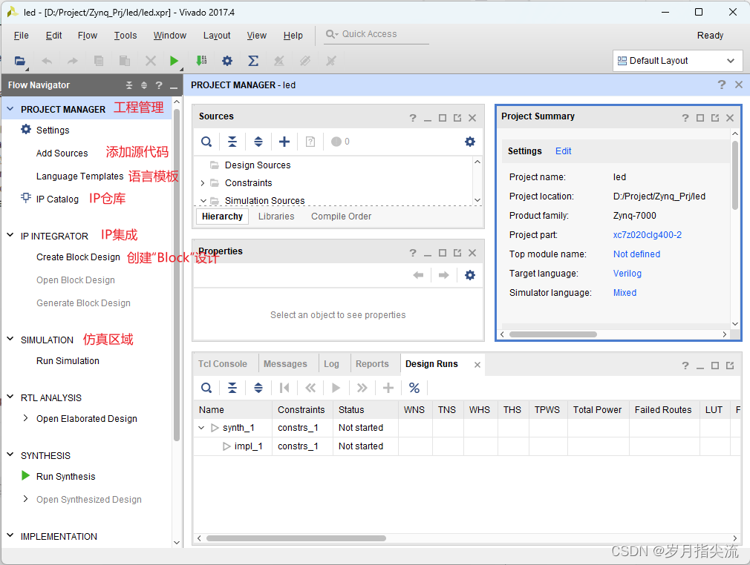Click the Edit link in Project Summary

click(x=564, y=151)
